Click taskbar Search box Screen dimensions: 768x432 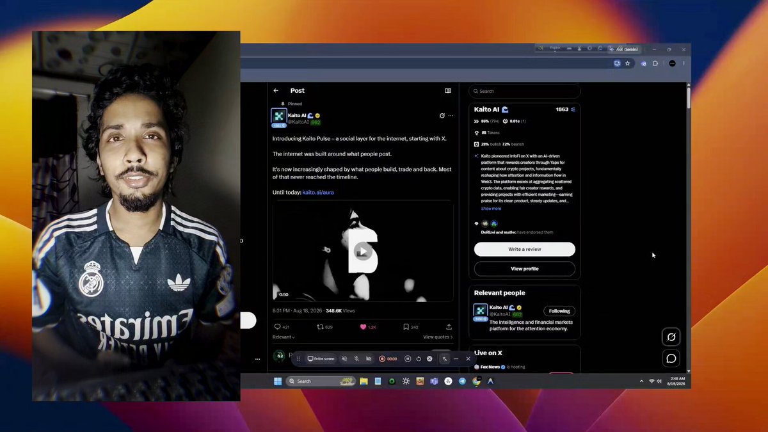tap(320, 381)
